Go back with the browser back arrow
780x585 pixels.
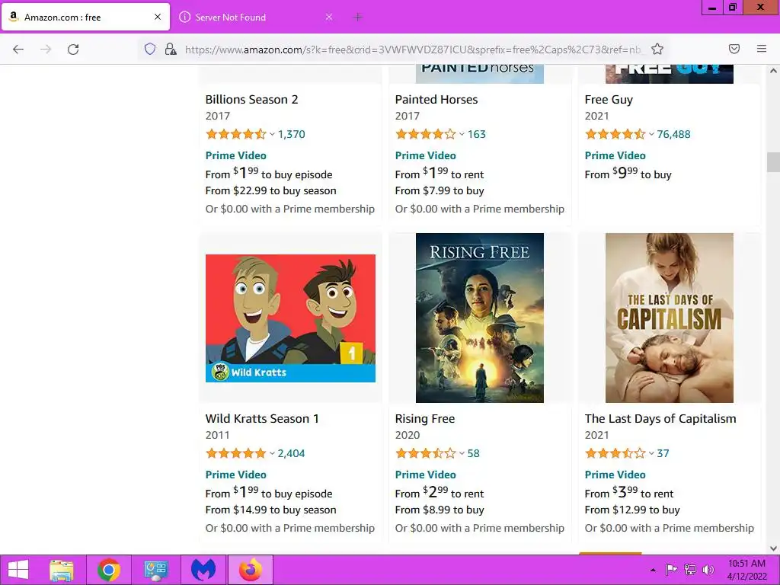(x=18, y=50)
